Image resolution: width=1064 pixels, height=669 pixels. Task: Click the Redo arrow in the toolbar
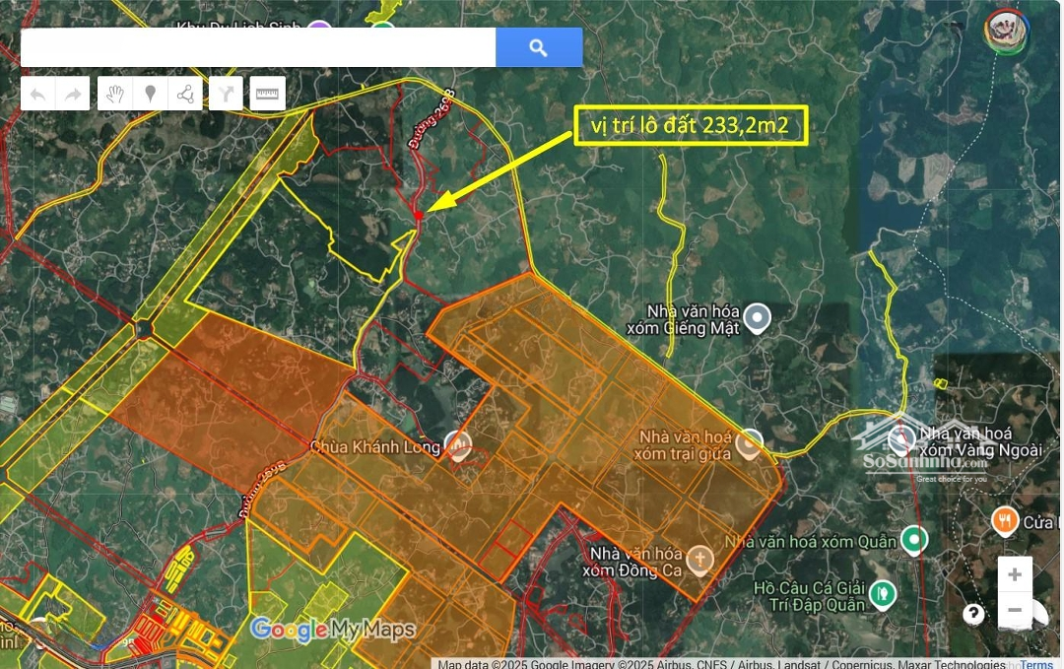click(x=73, y=94)
